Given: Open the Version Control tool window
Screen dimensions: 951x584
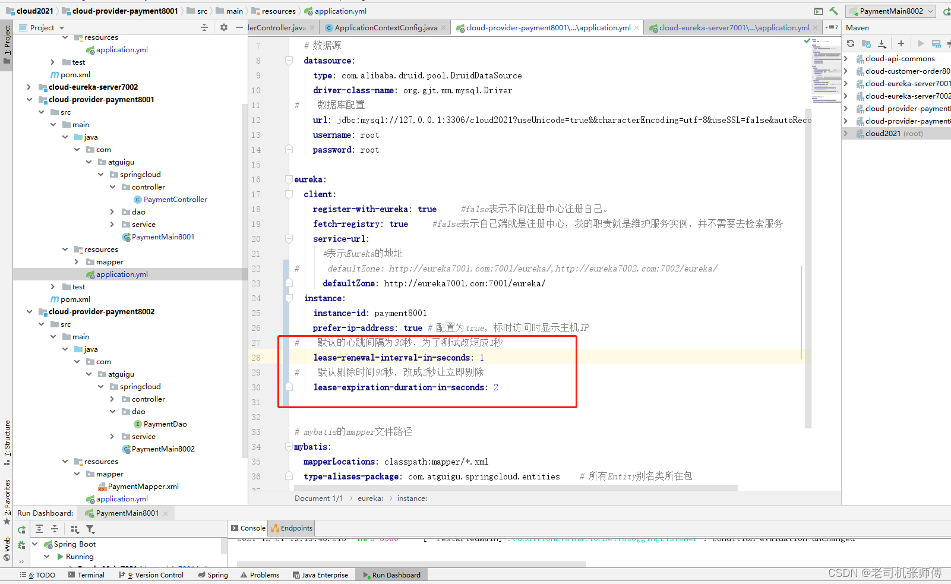Looking at the screenshot, I should coord(151,575).
